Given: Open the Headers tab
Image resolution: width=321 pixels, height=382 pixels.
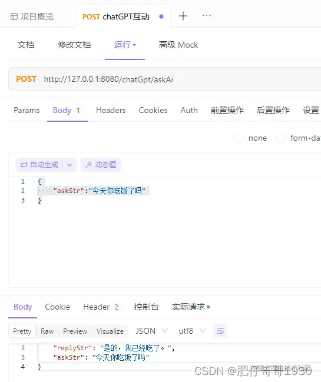Looking at the screenshot, I should (111, 110).
